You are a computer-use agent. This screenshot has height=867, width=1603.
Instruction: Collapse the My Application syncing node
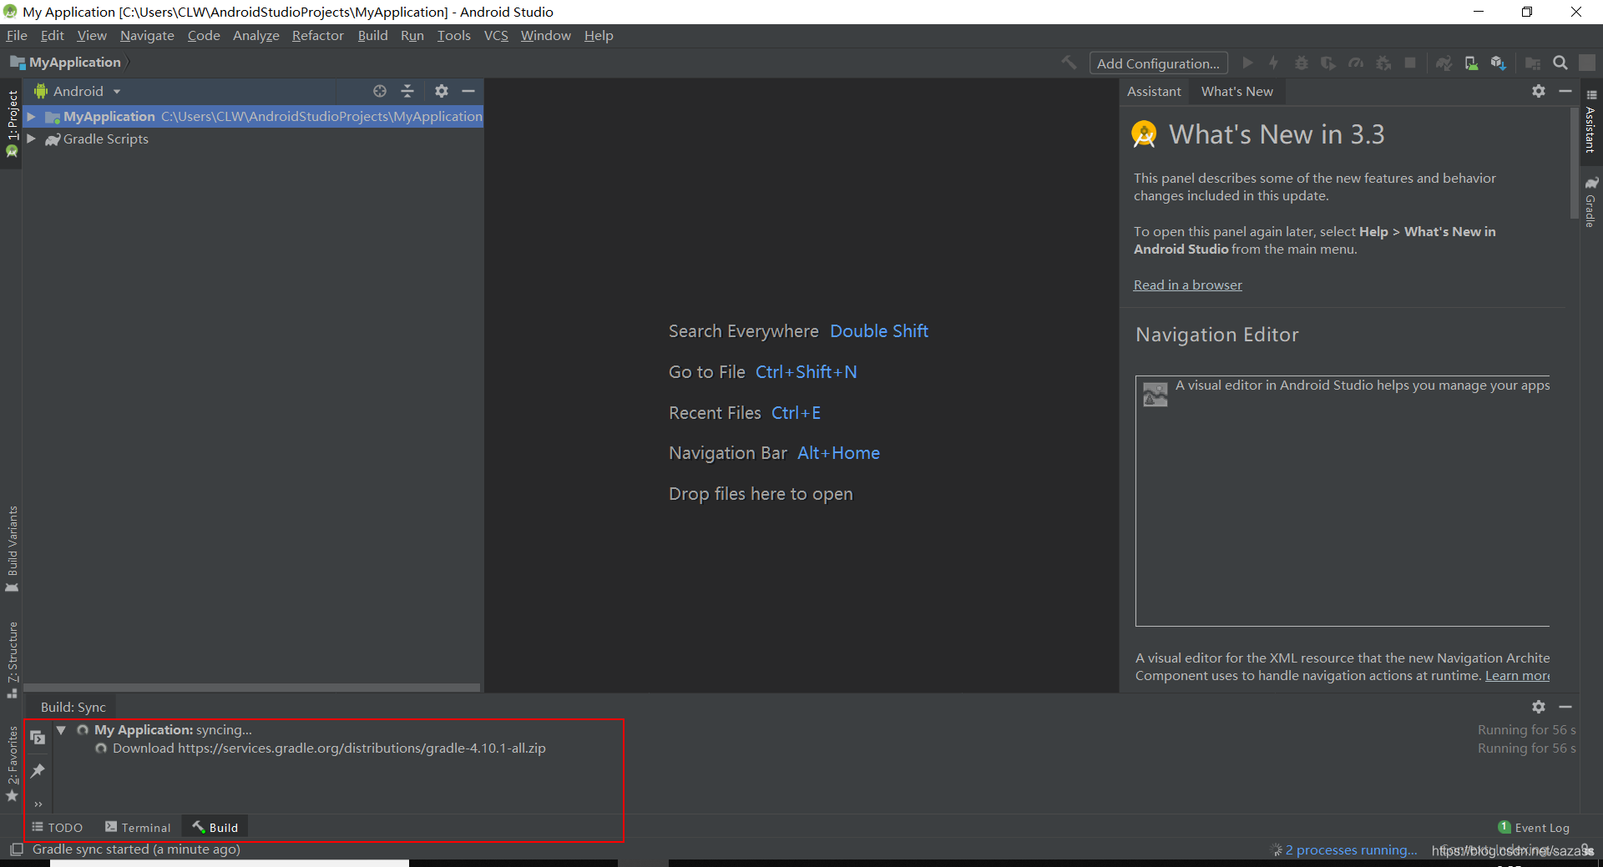point(61,730)
